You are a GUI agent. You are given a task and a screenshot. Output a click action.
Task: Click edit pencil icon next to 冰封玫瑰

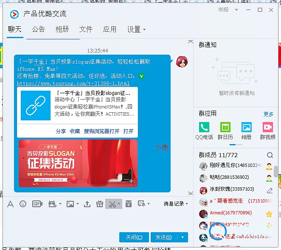tap(270, 190)
